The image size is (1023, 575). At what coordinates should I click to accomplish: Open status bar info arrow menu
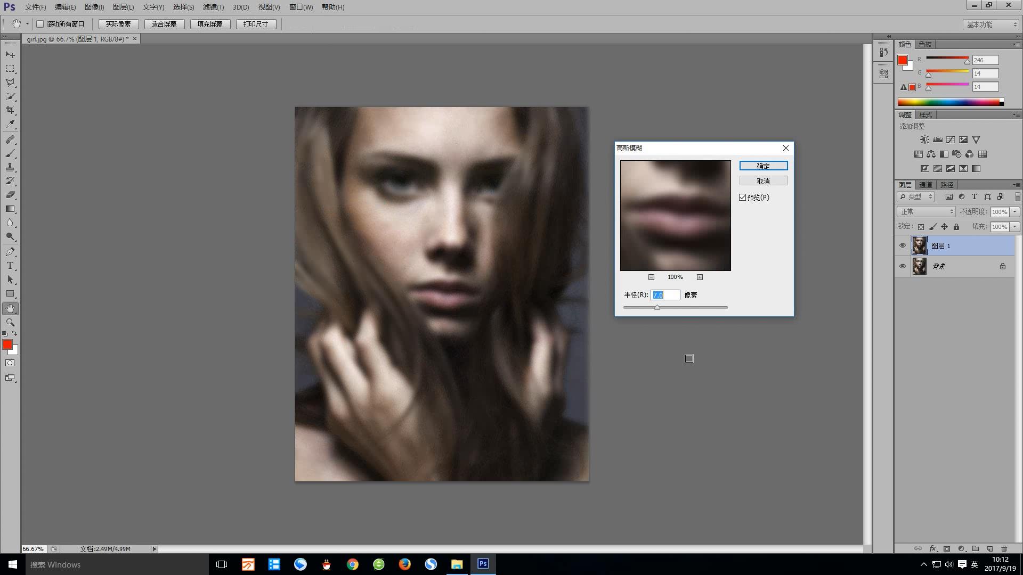(154, 549)
